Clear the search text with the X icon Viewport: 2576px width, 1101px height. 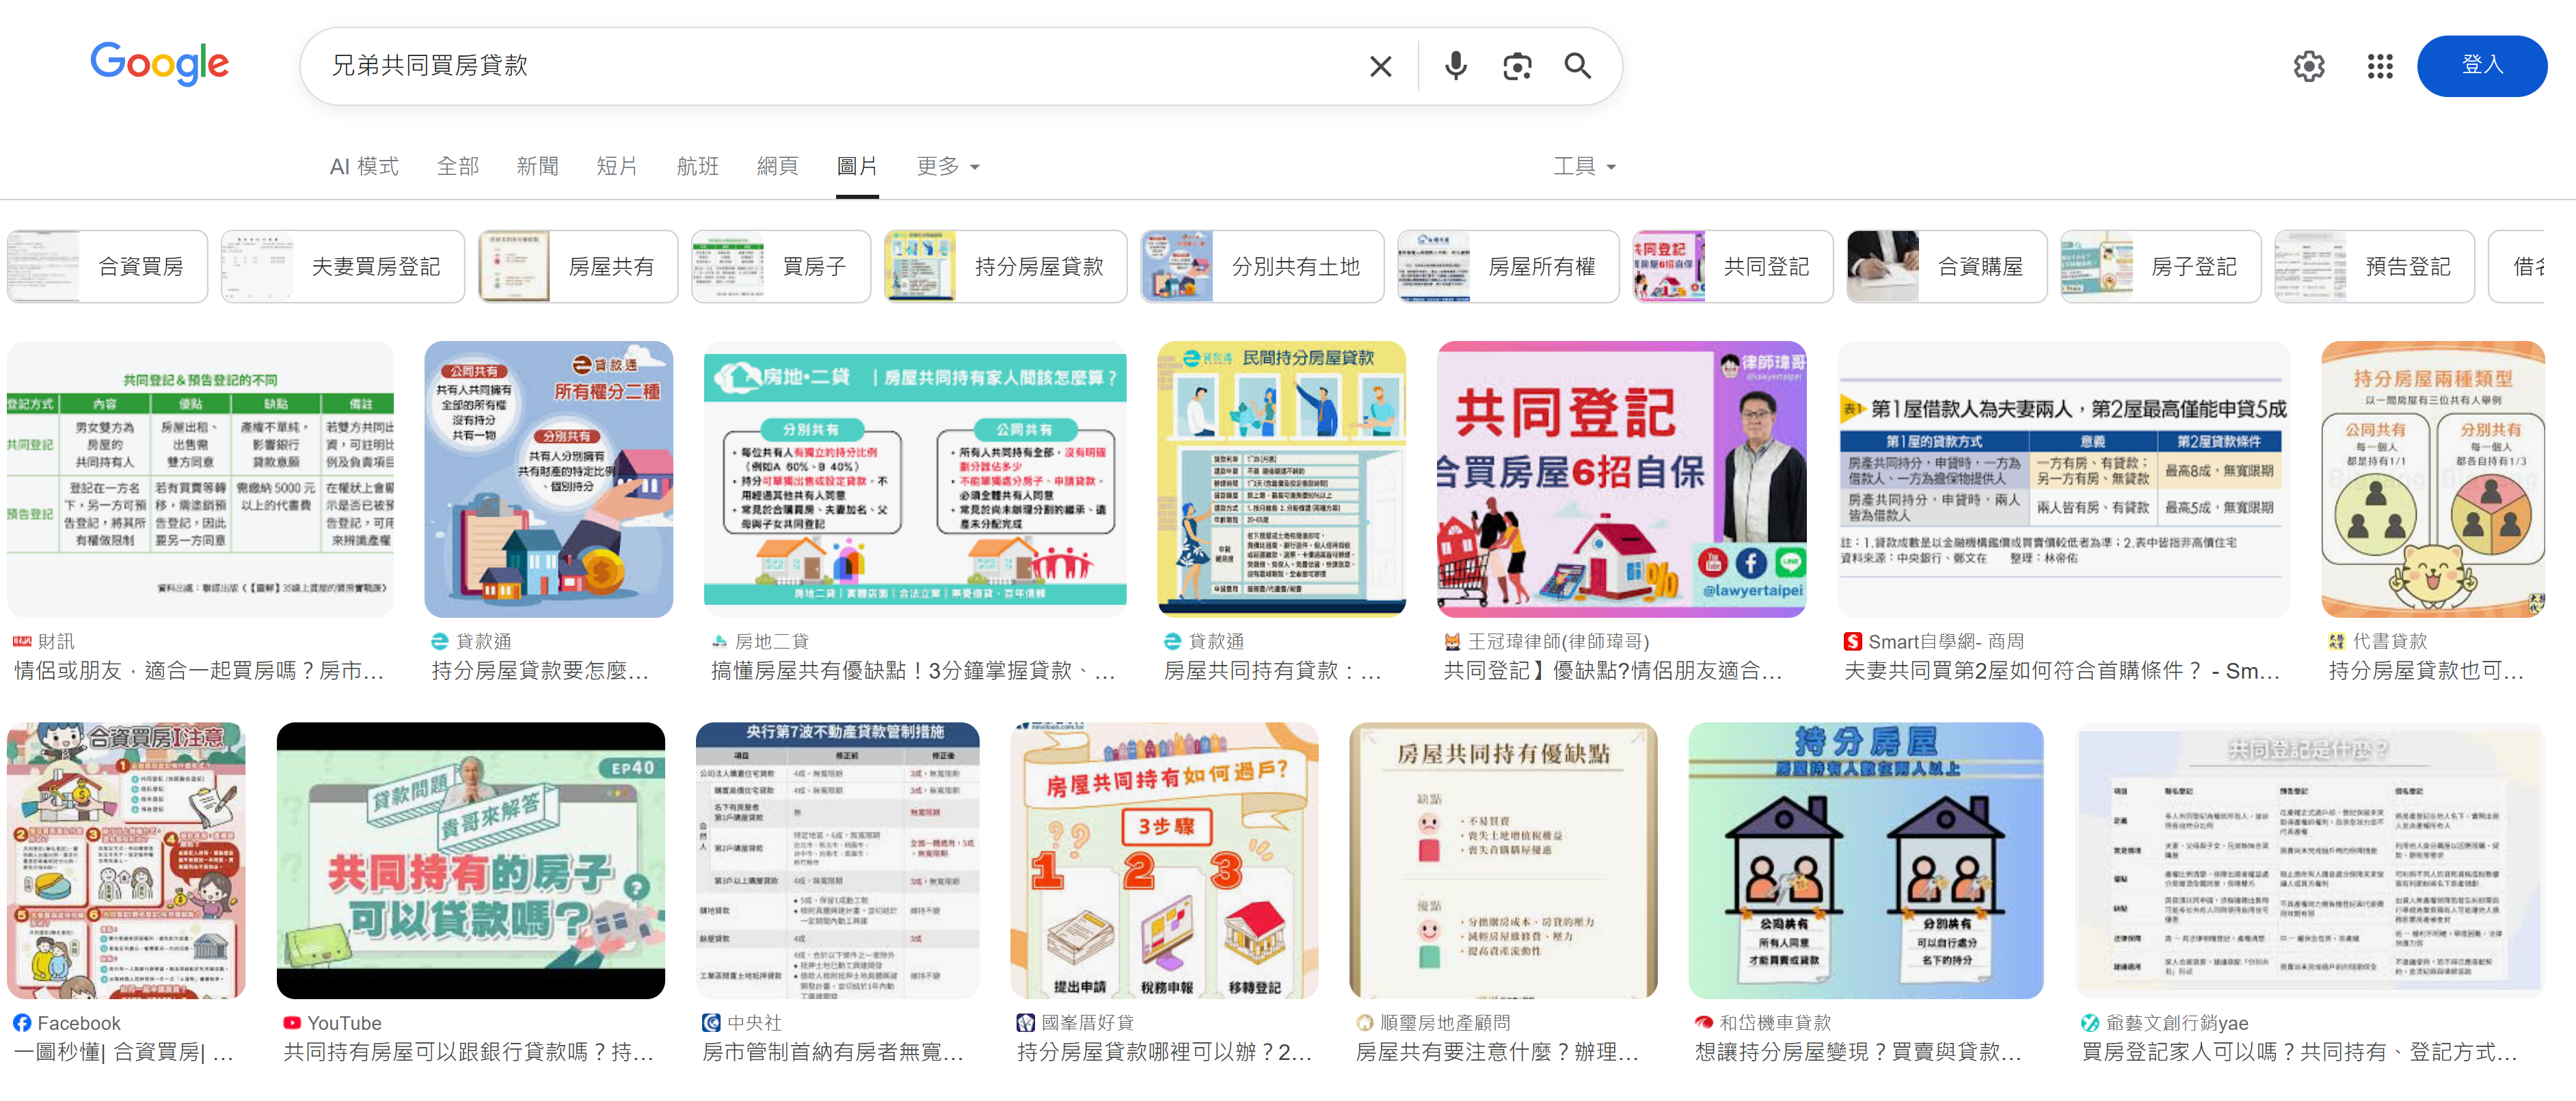1380,66
